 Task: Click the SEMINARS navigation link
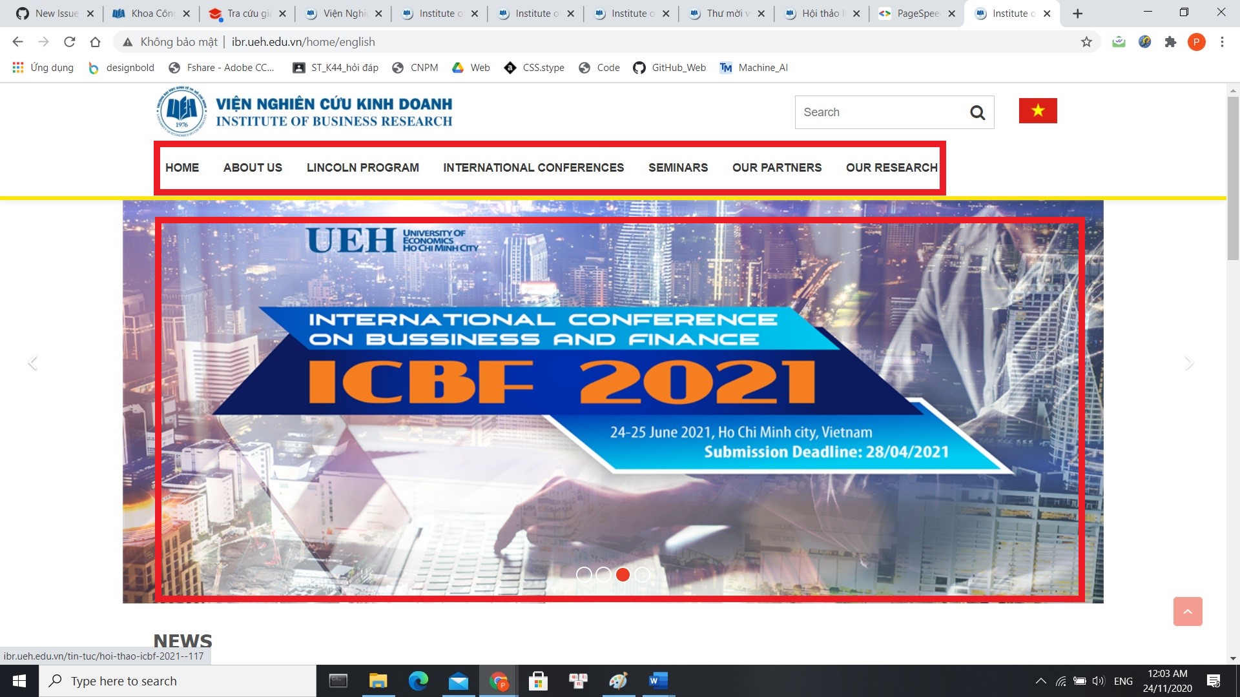677,167
